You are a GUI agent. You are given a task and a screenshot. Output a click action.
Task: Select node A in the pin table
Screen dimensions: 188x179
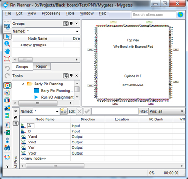click(29, 126)
